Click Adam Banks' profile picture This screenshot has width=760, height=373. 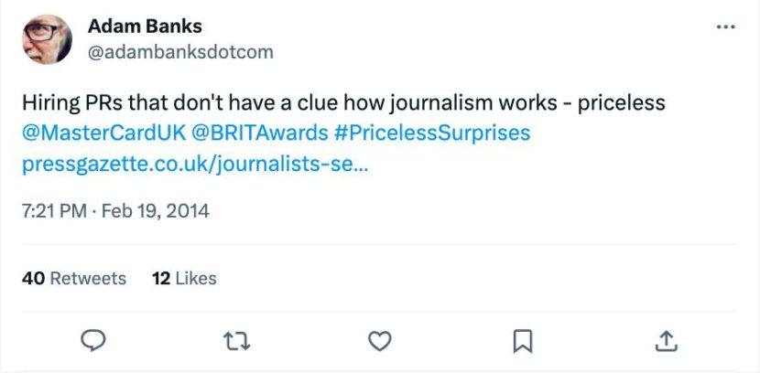click(48, 39)
